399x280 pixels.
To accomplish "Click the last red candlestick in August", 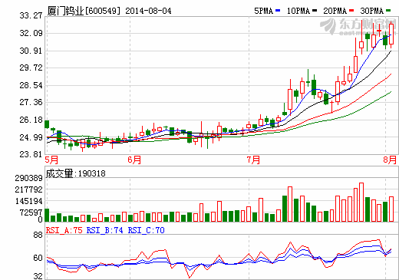I will click(391, 35).
